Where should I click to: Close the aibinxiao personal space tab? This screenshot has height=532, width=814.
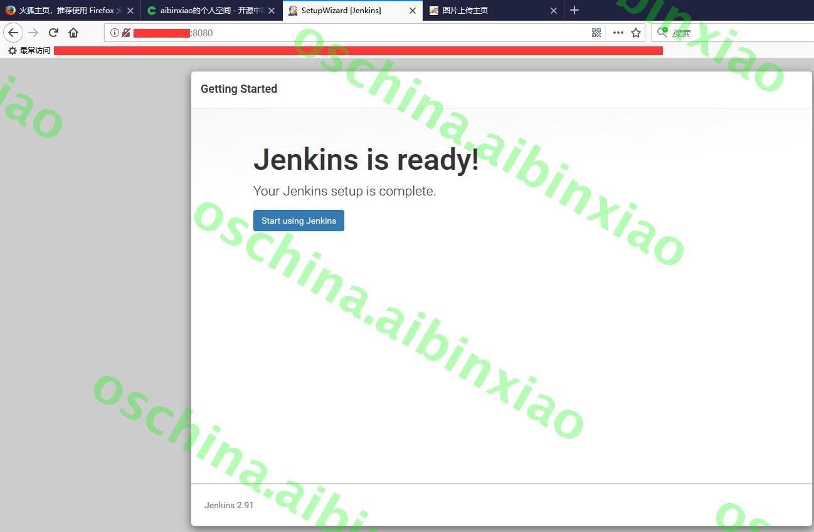point(272,11)
